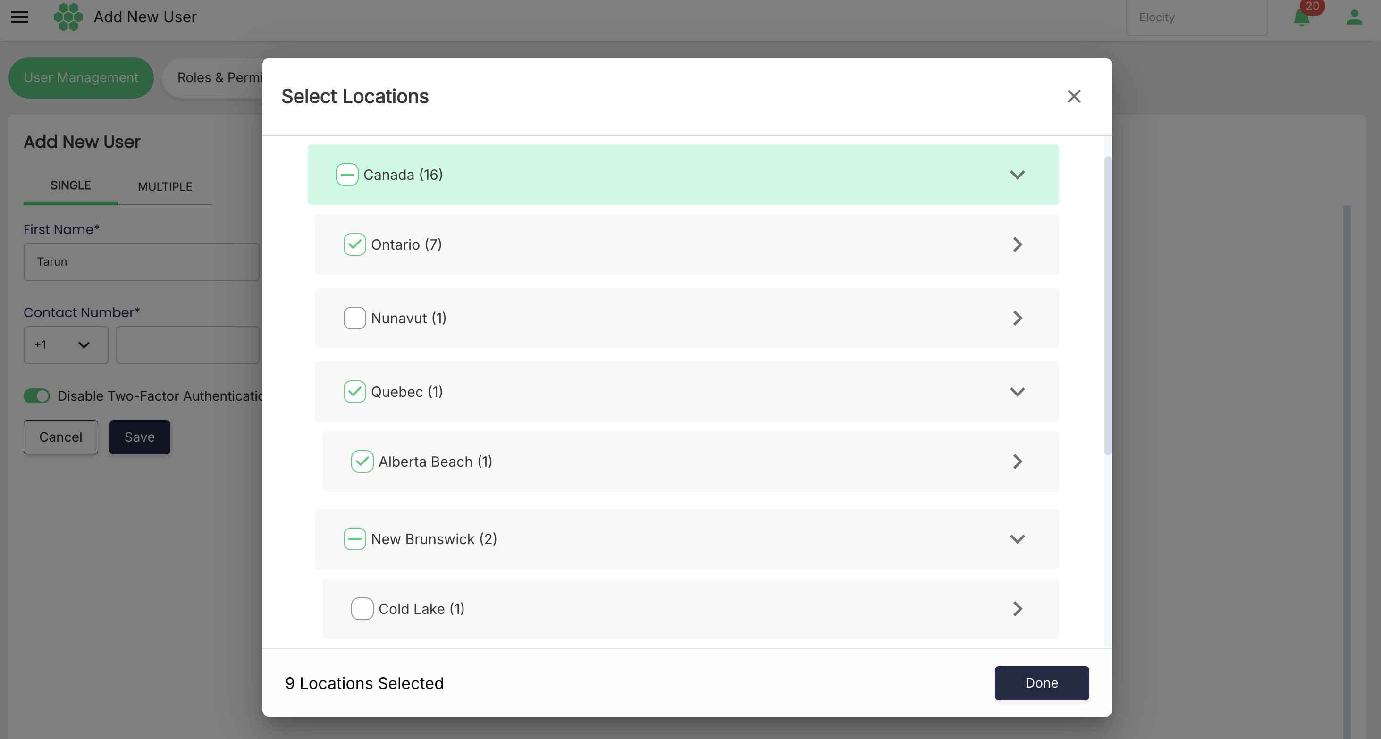Switch to the MULTIPLE tab

coord(165,186)
